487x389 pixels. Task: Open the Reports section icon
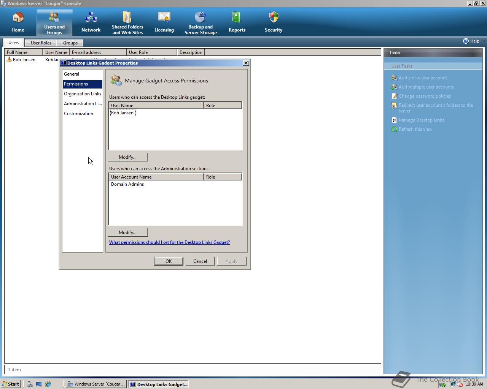pyautogui.click(x=237, y=17)
